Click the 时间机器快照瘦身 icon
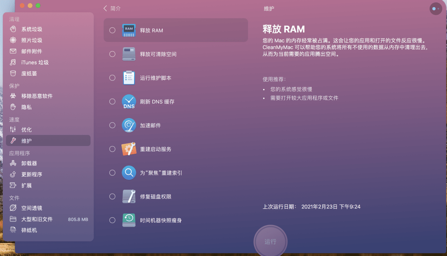Viewport: 447px width, 256px height. point(129,220)
